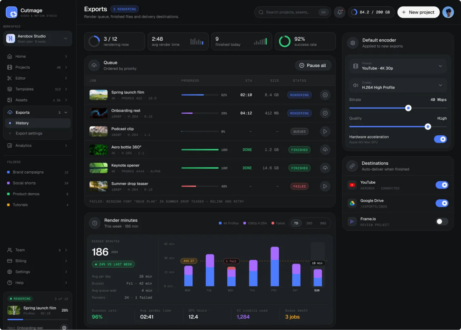Open the Brand campaigns folder
The image size is (461, 330).
point(38,172)
